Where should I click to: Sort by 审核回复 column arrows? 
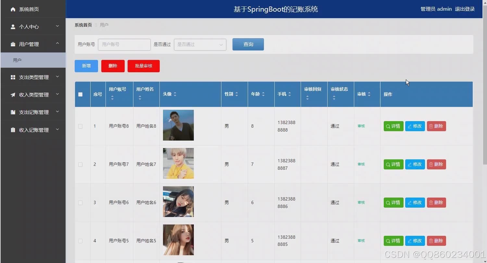pyautogui.click(x=307, y=97)
